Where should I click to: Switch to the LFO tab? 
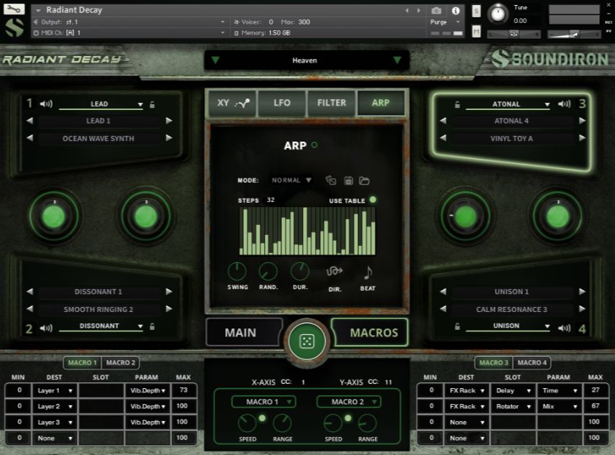(x=281, y=102)
